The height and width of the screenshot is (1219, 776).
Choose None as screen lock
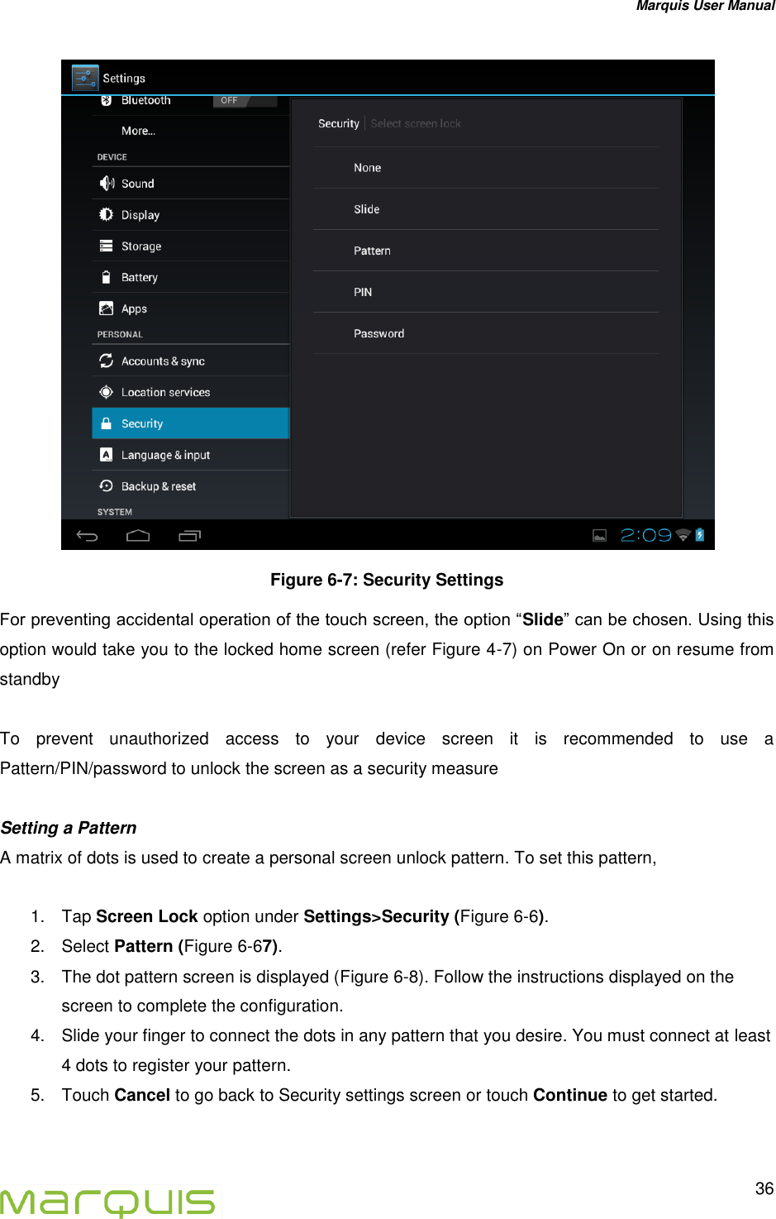(x=366, y=167)
